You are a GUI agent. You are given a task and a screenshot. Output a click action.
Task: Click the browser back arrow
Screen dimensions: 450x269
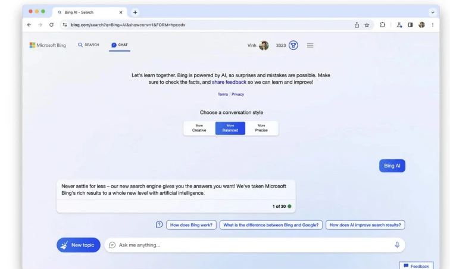[x=29, y=25]
